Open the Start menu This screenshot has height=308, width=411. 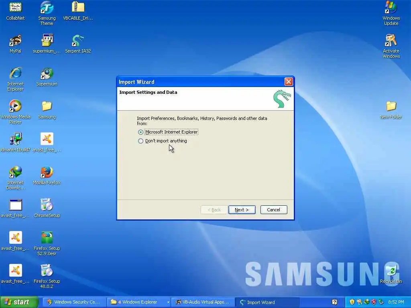coord(19,302)
